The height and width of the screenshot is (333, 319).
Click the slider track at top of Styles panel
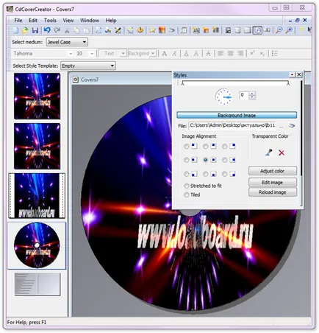[235, 83]
